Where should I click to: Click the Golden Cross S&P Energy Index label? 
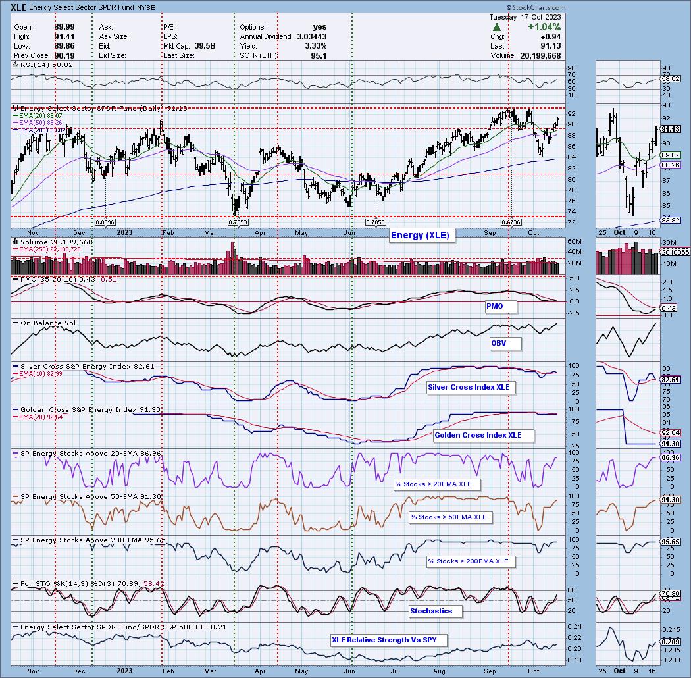pos(90,409)
